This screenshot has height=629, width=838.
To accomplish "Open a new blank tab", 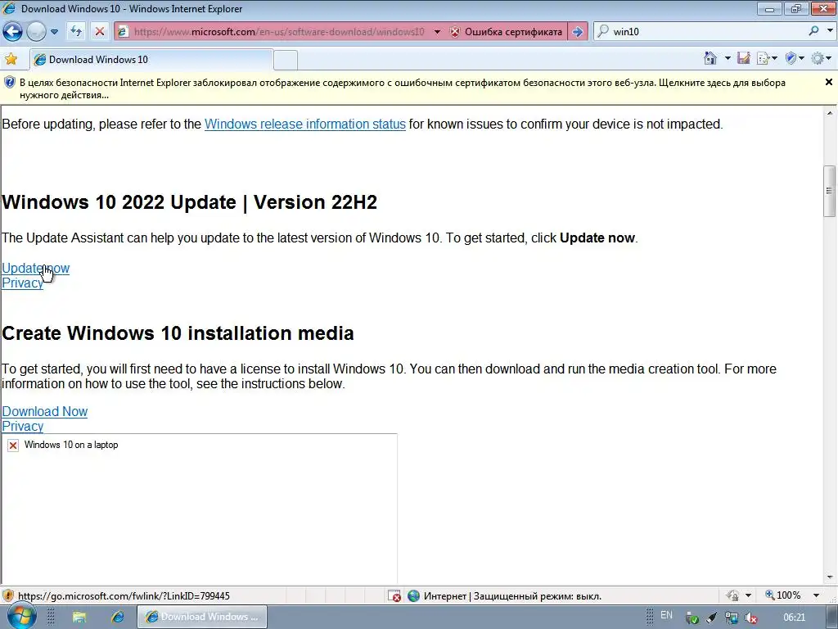I will (286, 60).
